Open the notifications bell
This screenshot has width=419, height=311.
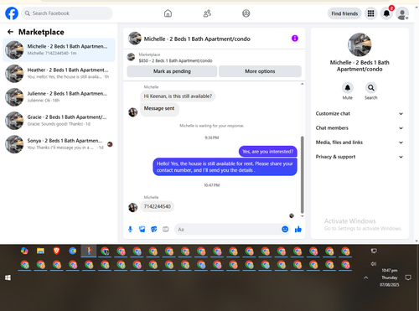386,13
